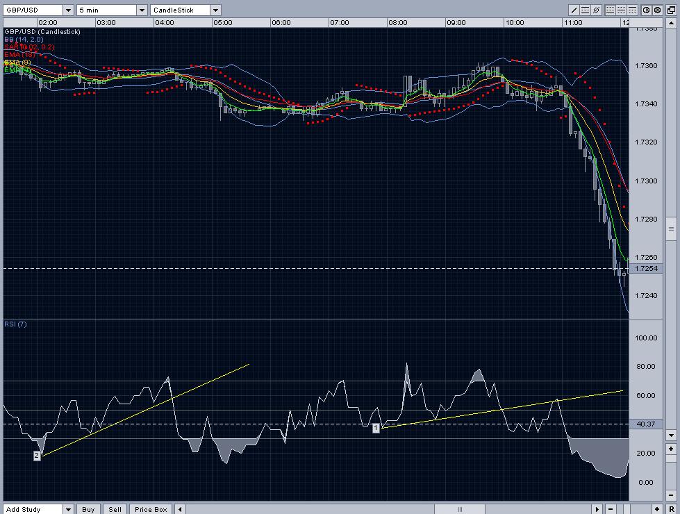Open the 5 min timeframe dropdown

[142, 10]
